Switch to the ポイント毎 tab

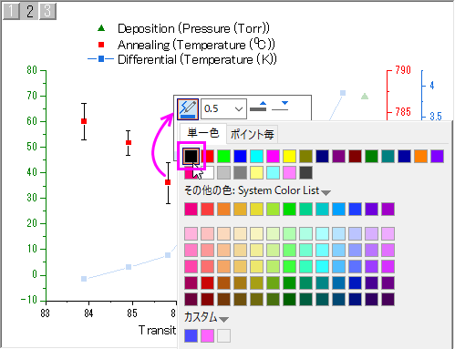click(x=252, y=134)
